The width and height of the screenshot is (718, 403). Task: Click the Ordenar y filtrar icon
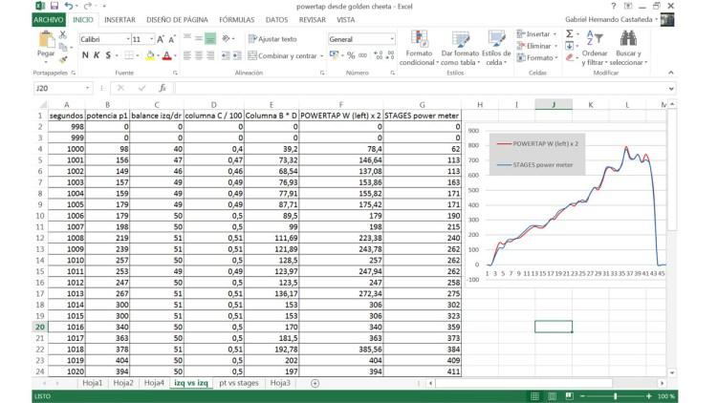point(595,38)
